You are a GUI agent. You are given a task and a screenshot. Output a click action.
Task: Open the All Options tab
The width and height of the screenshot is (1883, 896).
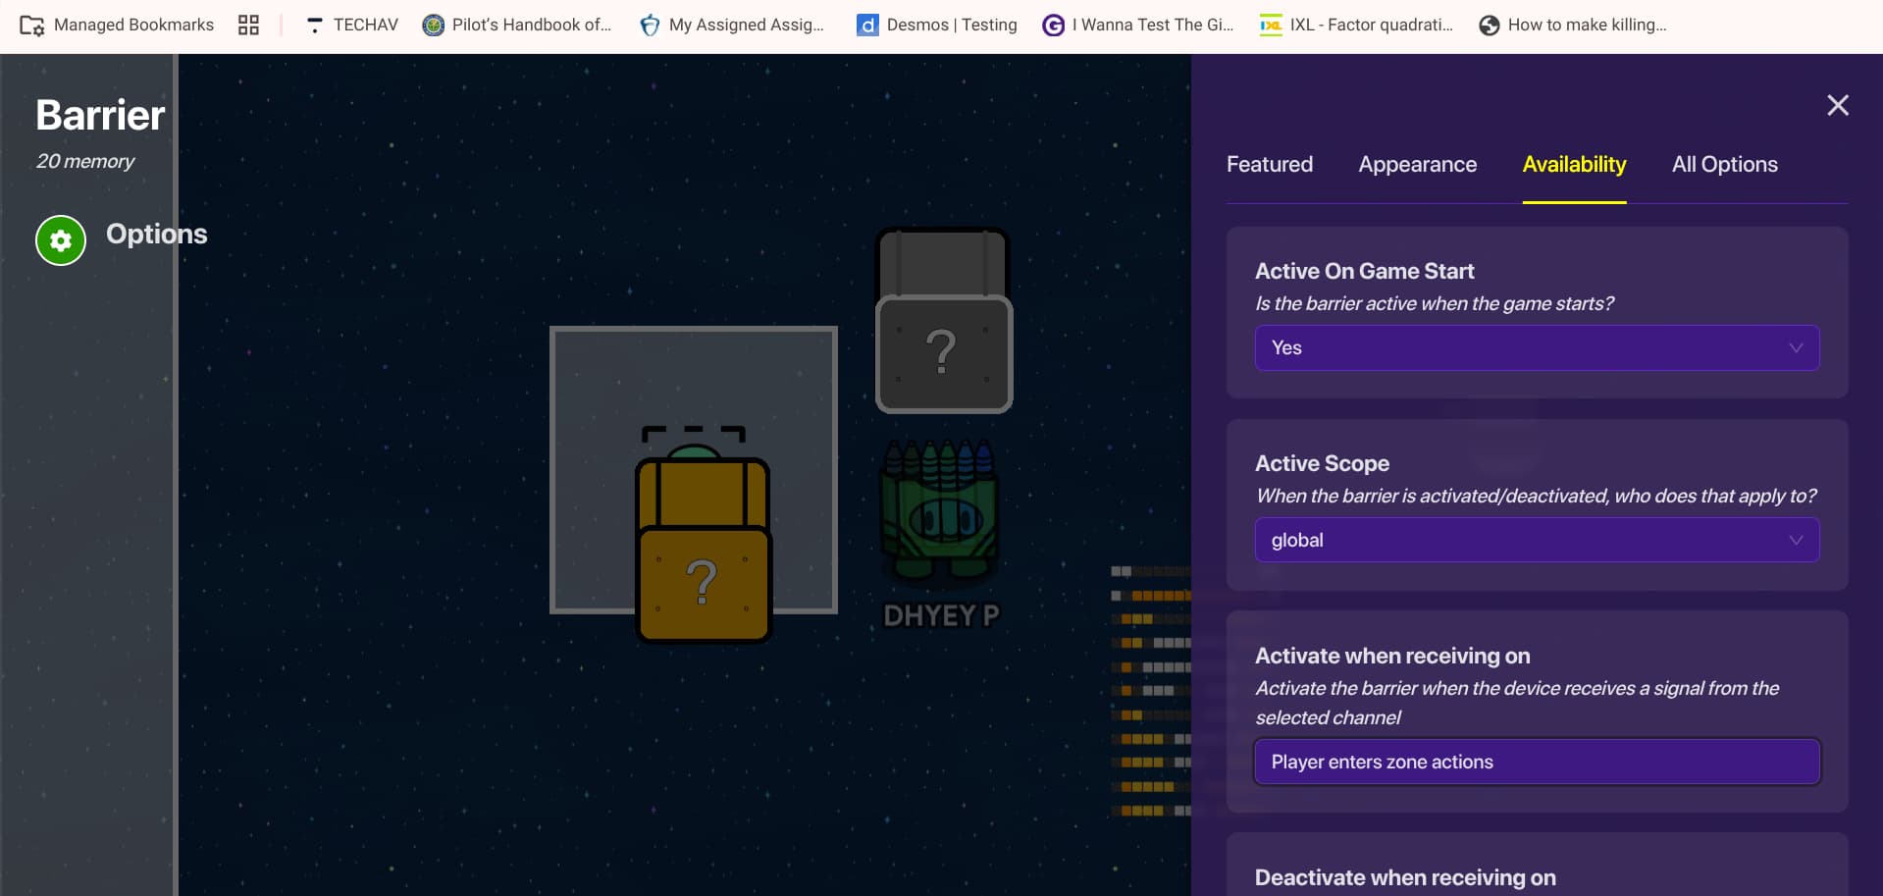point(1724,164)
